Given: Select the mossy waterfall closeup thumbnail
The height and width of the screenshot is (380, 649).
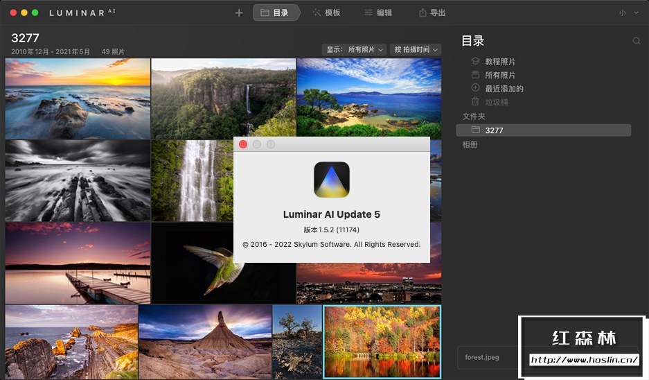Looking at the screenshot, I should (x=192, y=181).
